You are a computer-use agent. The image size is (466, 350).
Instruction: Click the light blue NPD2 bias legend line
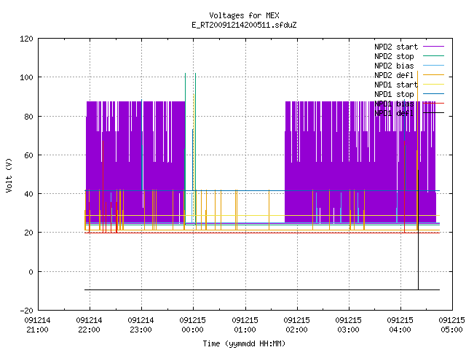[434, 65]
